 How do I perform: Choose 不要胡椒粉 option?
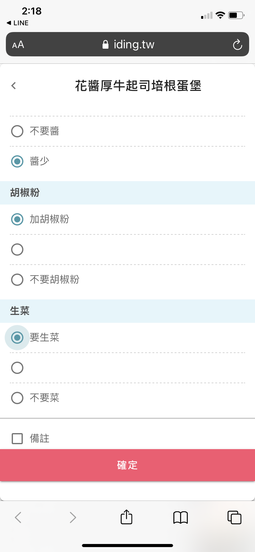(17, 280)
